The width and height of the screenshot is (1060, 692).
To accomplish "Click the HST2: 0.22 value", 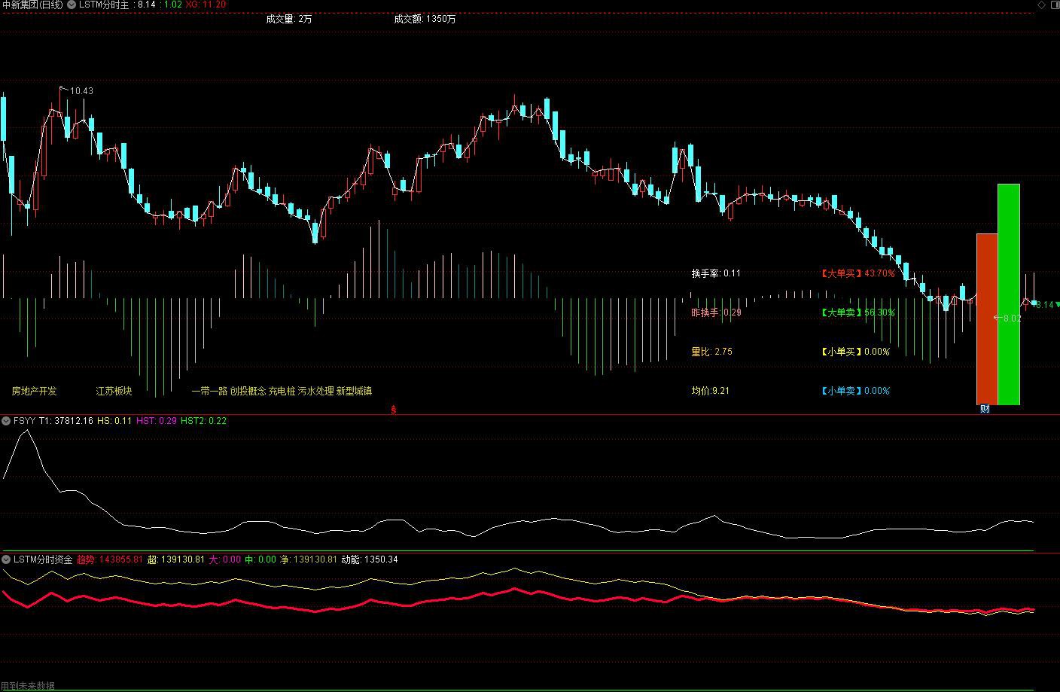I will point(203,421).
